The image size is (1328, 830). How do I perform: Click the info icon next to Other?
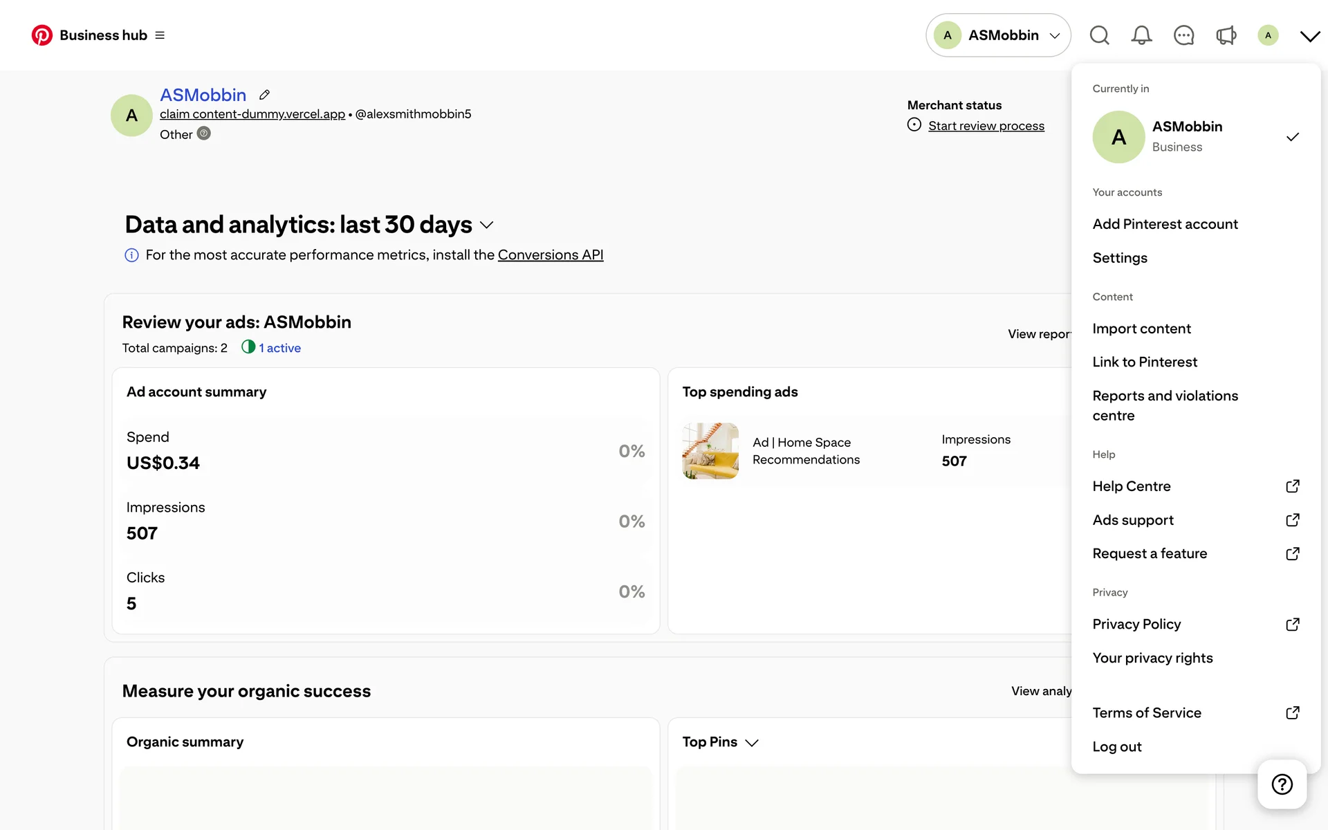click(203, 133)
